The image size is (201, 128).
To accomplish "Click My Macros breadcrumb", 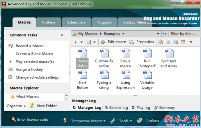I will click(88, 34).
